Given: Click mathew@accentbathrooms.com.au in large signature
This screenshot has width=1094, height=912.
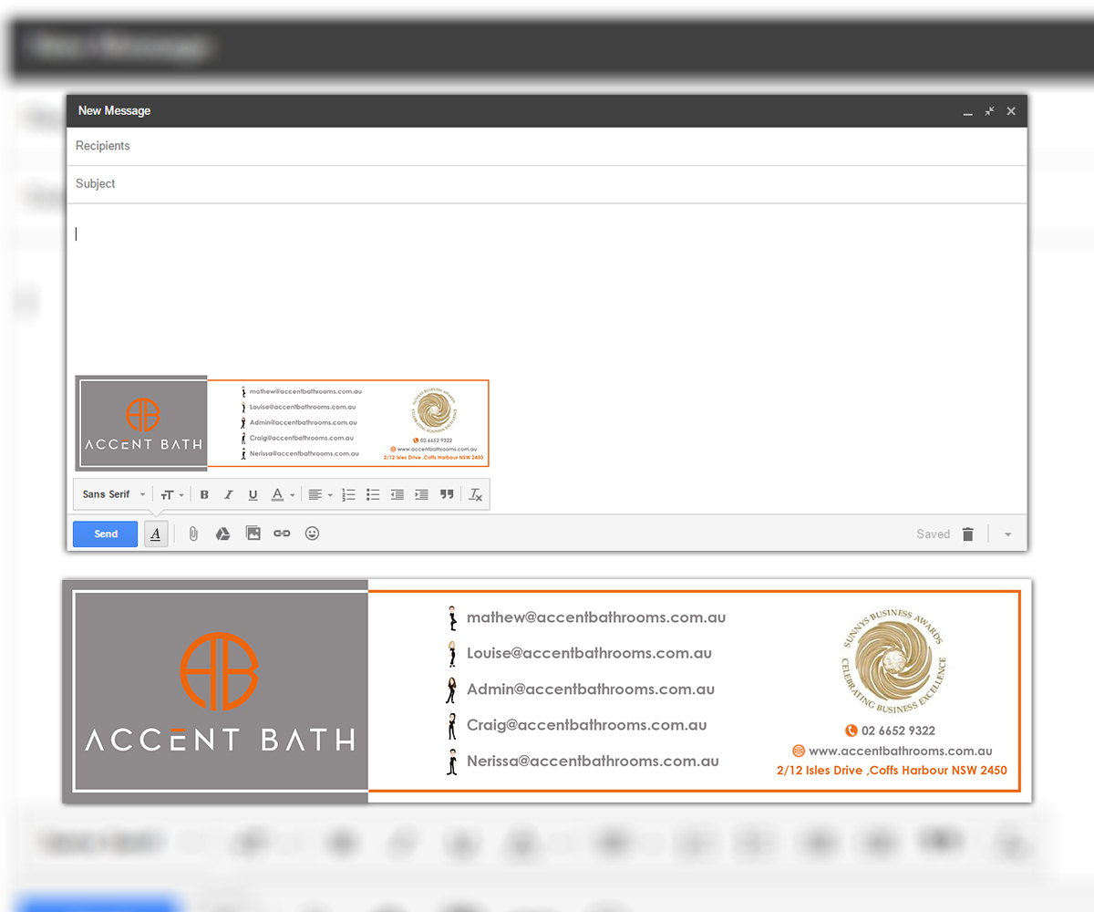Looking at the screenshot, I should (x=596, y=617).
